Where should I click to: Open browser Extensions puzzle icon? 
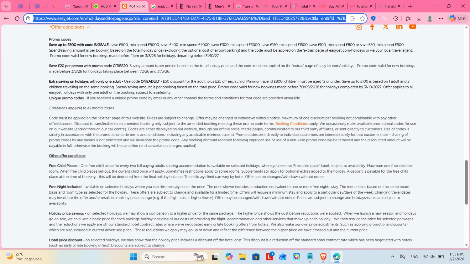396,18
